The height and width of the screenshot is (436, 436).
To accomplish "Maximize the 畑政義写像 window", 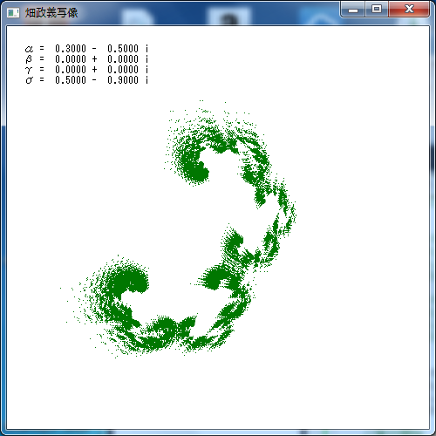I will pos(377,10).
